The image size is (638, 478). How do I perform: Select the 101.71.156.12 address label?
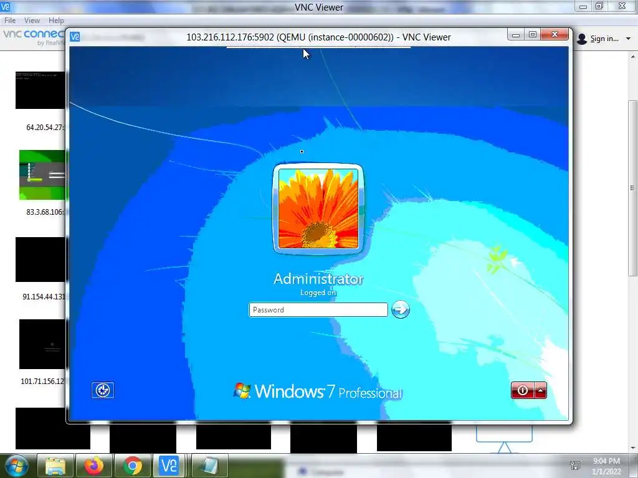pyautogui.click(x=43, y=382)
